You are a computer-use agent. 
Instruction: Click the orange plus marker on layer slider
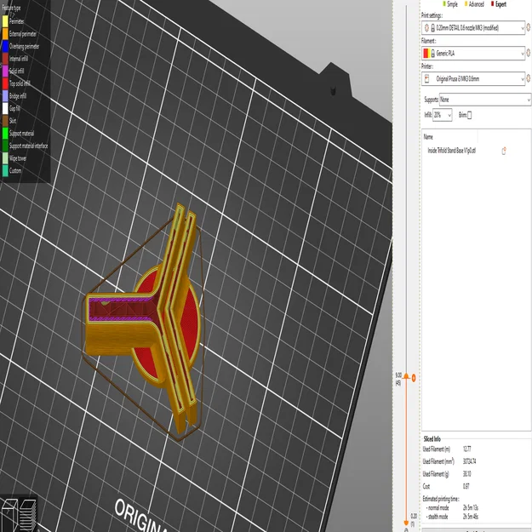click(x=414, y=378)
